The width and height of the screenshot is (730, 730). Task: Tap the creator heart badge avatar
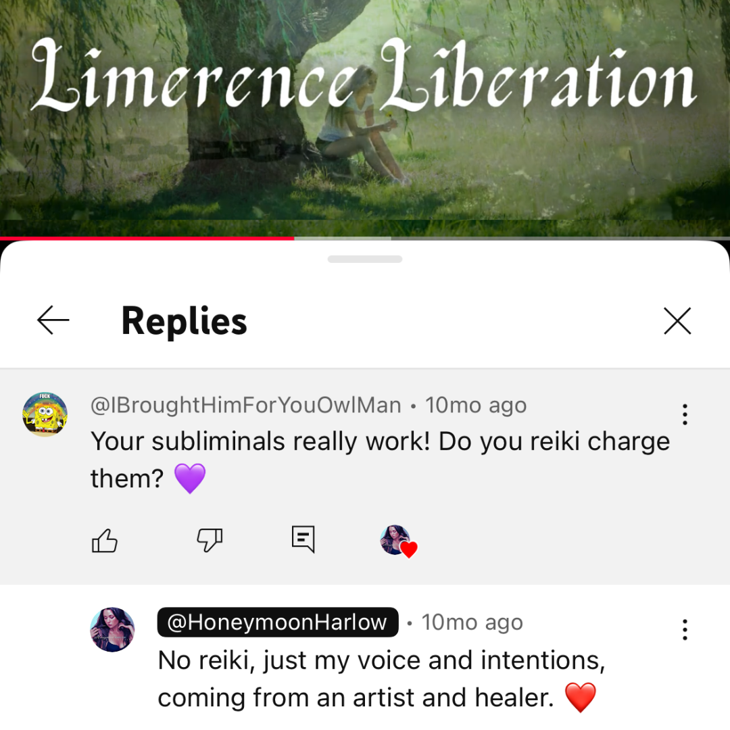(398, 541)
